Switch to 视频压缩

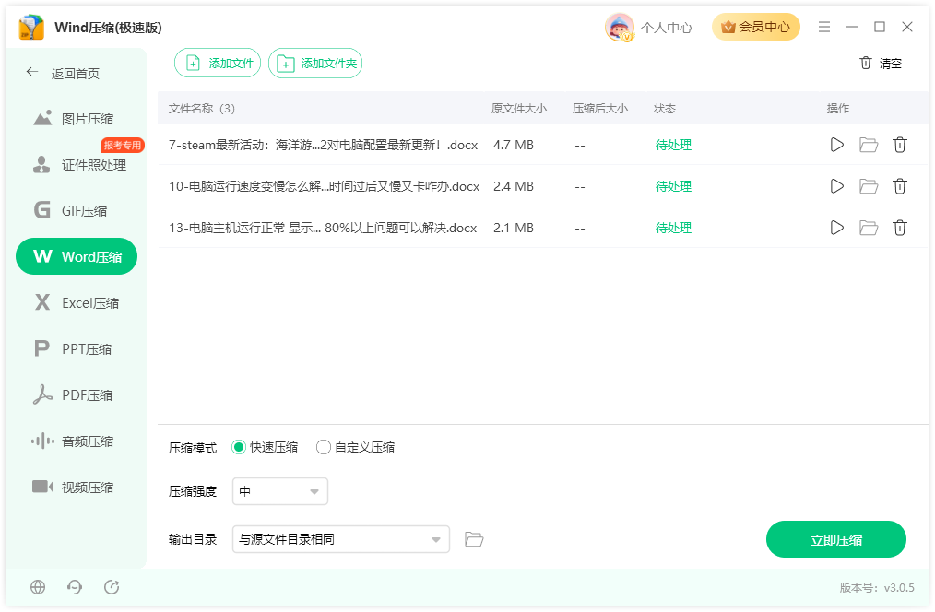click(77, 488)
